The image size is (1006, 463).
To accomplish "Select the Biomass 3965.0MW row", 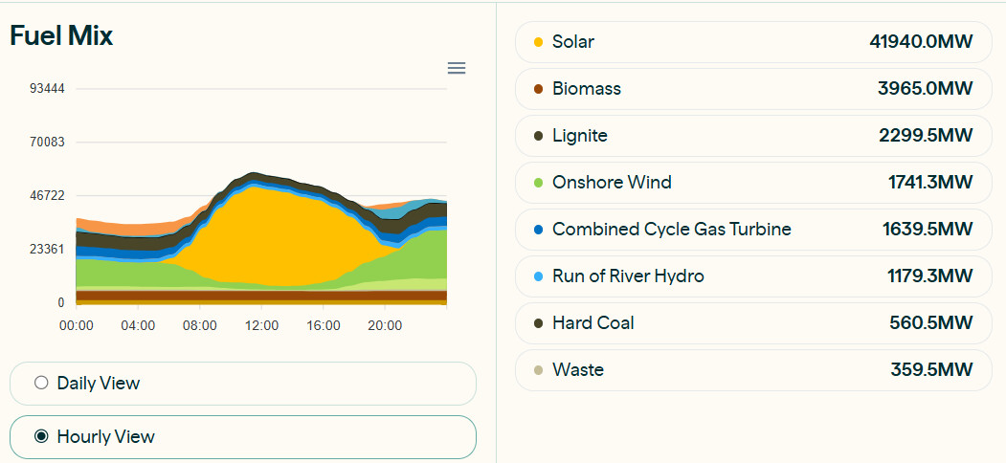I will (x=754, y=89).
